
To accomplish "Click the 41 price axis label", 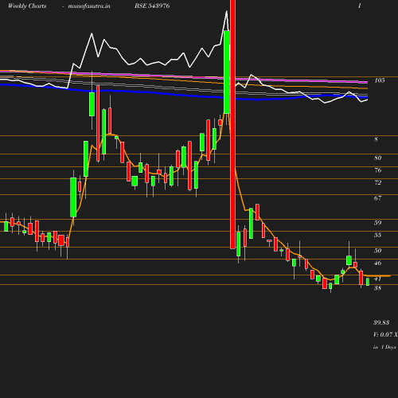I will pyautogui.click(x=378, y=279).
